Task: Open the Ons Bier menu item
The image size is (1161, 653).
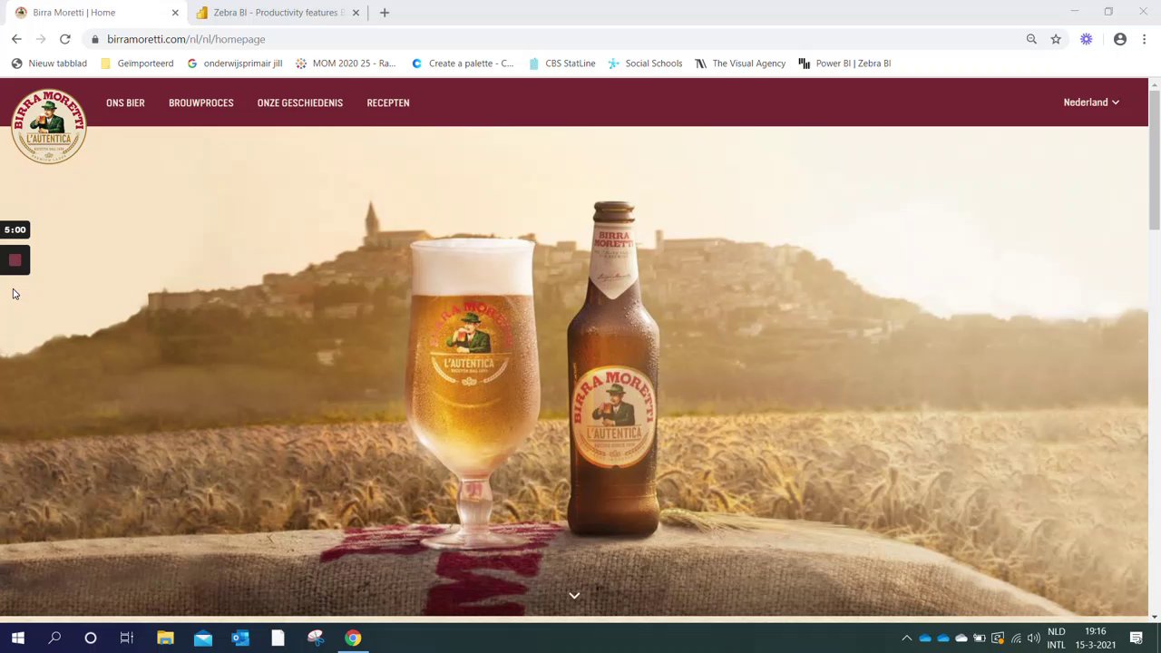Action: (x=125, y=102)
